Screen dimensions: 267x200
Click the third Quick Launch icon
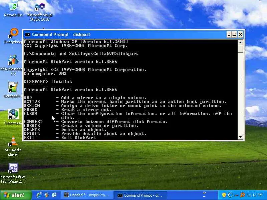(54, 195)
